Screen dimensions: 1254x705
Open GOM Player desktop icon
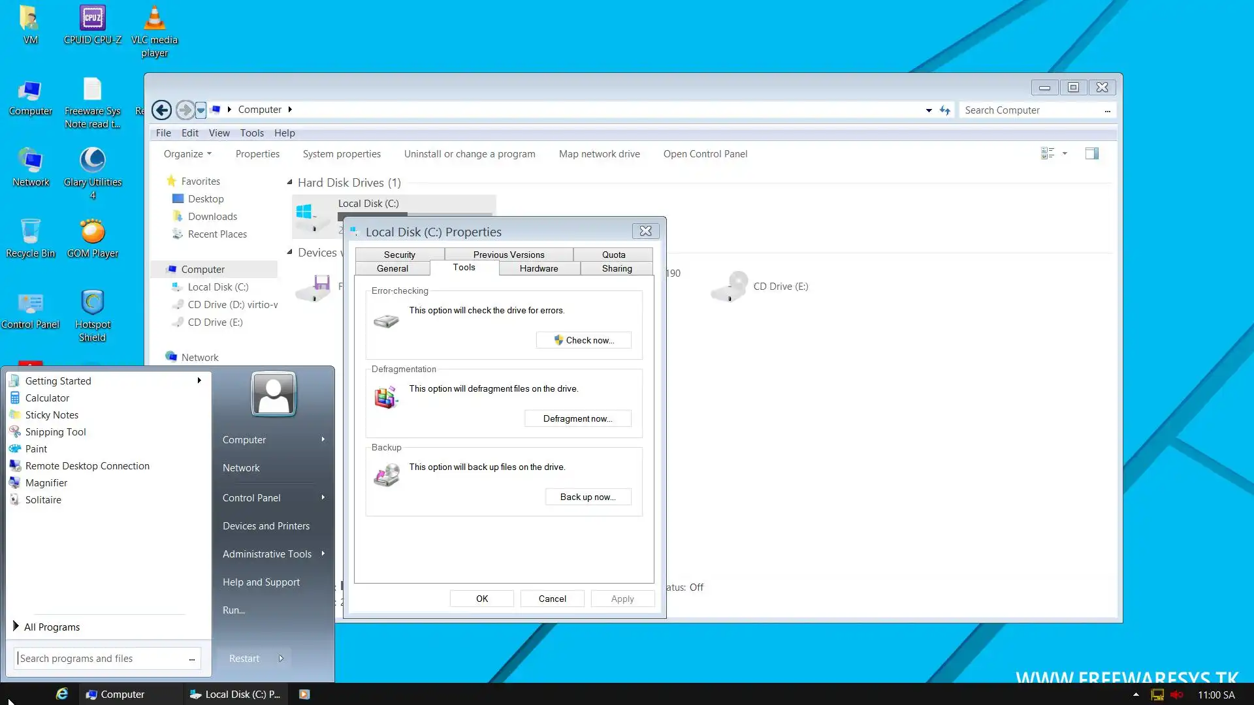point(92,232)
